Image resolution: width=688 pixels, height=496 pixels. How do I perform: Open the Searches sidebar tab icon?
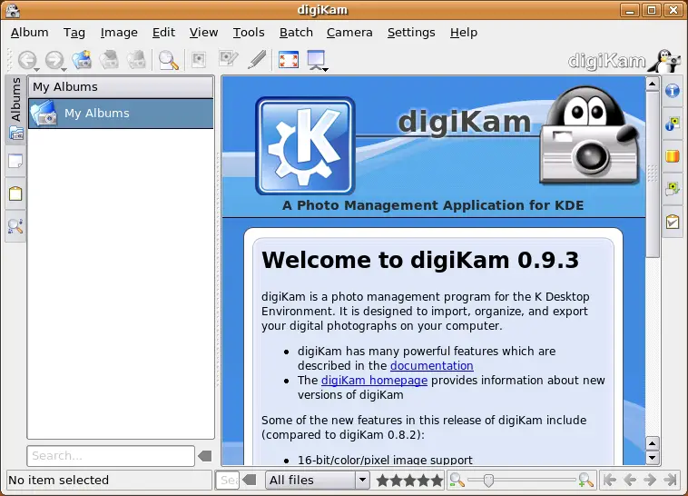(15, 226)
